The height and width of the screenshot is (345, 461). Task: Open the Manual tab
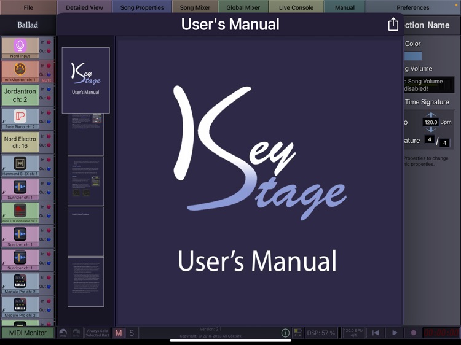click(x=345, y=7)
